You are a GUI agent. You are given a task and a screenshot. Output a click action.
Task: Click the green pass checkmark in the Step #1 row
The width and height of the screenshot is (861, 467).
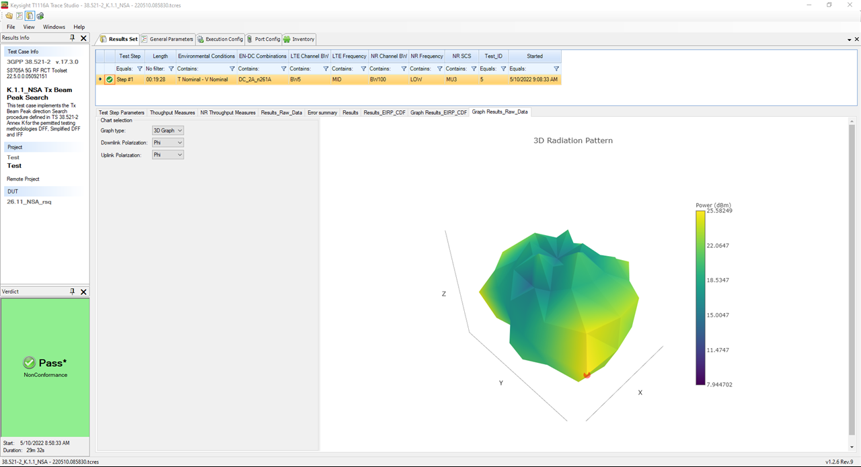[x=109, y=79]
